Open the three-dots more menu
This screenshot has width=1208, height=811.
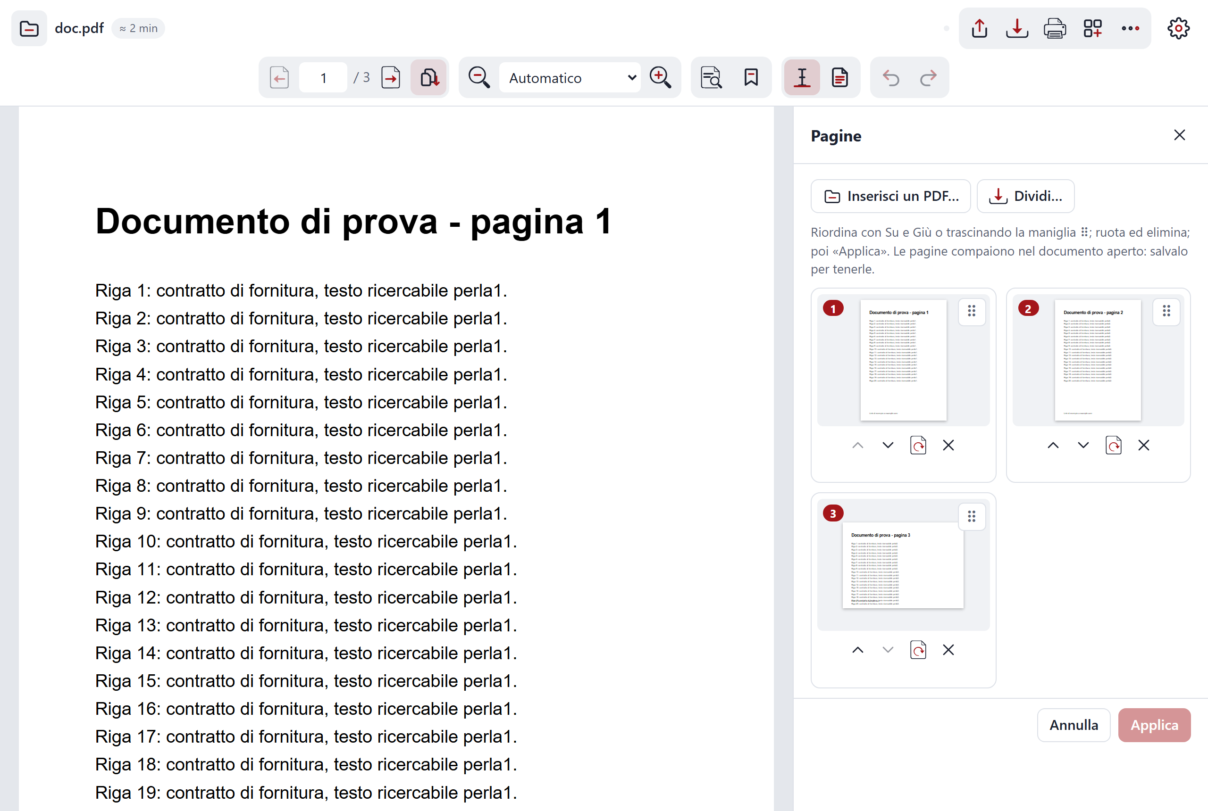1130,28
